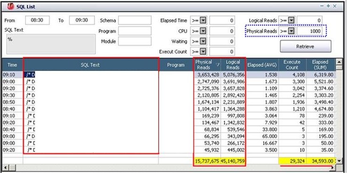Click the Retrieve button
Viewport: 347px width, 173px height.
(x=305, y=46)
